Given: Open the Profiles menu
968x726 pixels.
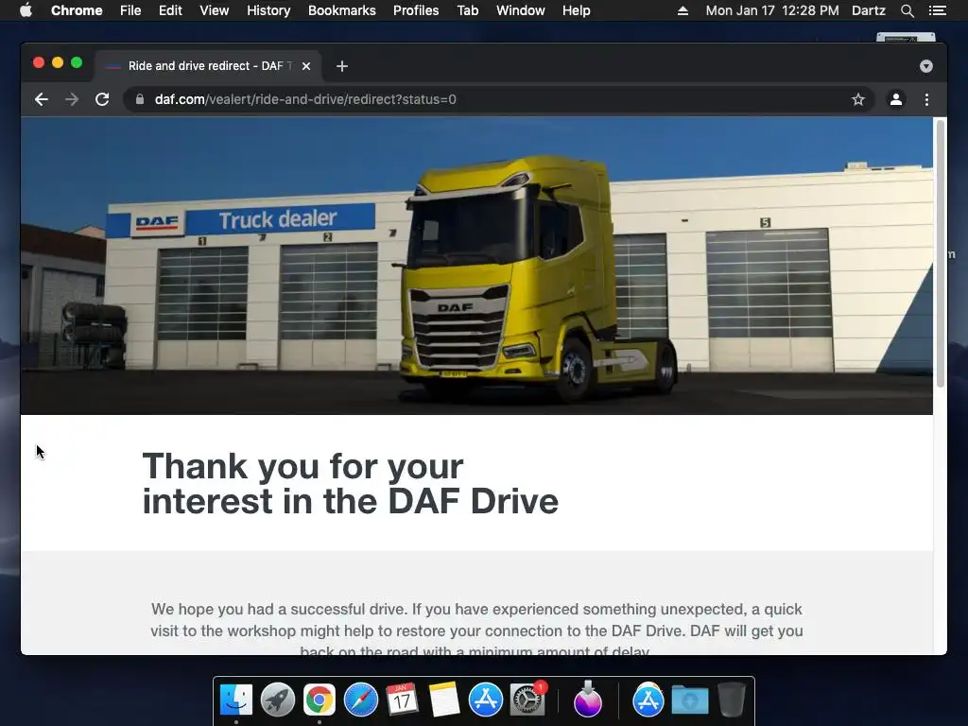Looking at the screenshot, I should tap(416, 10).
